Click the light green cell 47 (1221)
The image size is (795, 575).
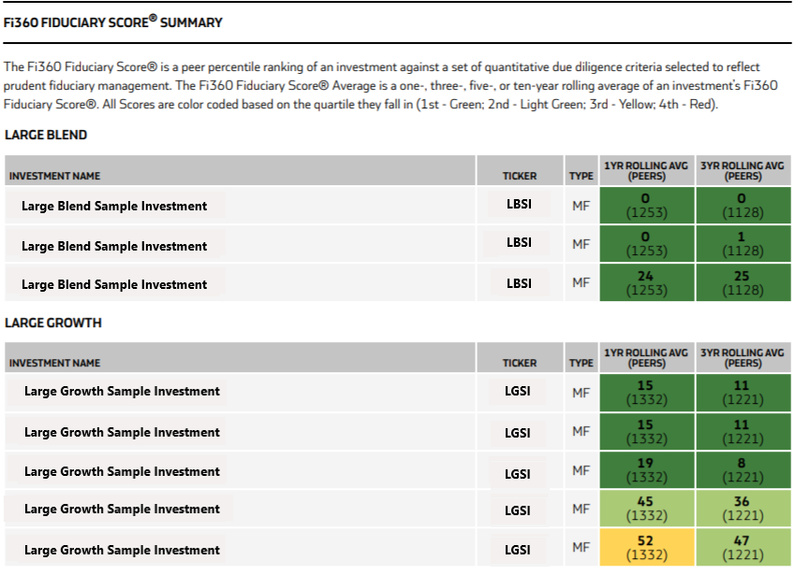click(x=743, y=547)
